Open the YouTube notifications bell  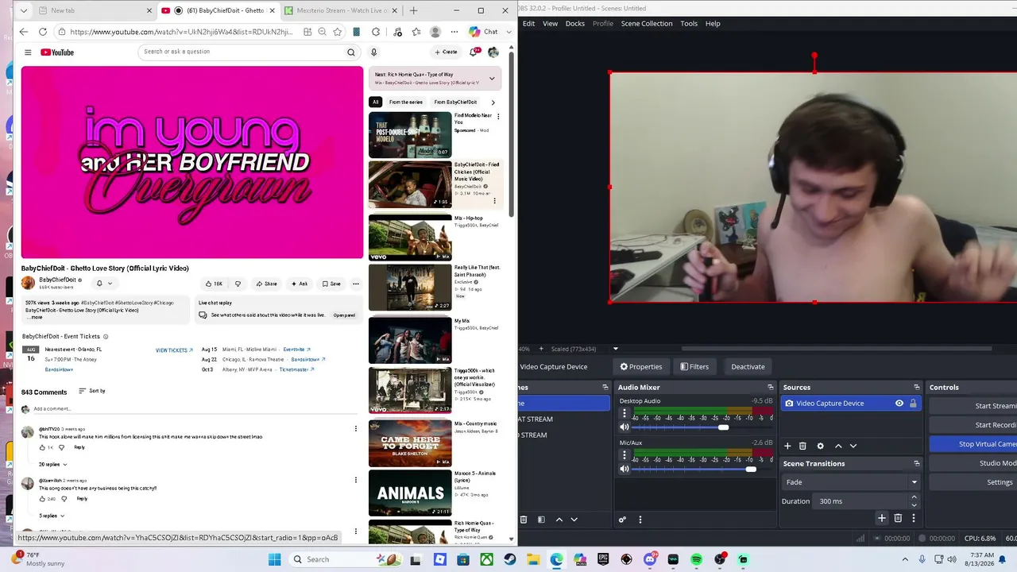coord(474,52)
